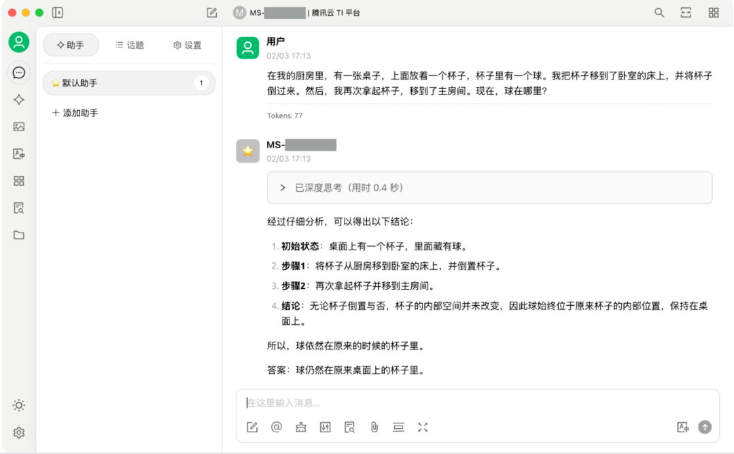Image resolution: width=734 pixels, height=454 pixels.
Task: Open the files folder icon in sidebar
Action: point(19,235)
